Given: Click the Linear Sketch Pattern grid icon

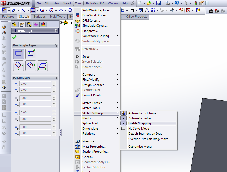Looking at the screenshot, I should tap(153, 10).
